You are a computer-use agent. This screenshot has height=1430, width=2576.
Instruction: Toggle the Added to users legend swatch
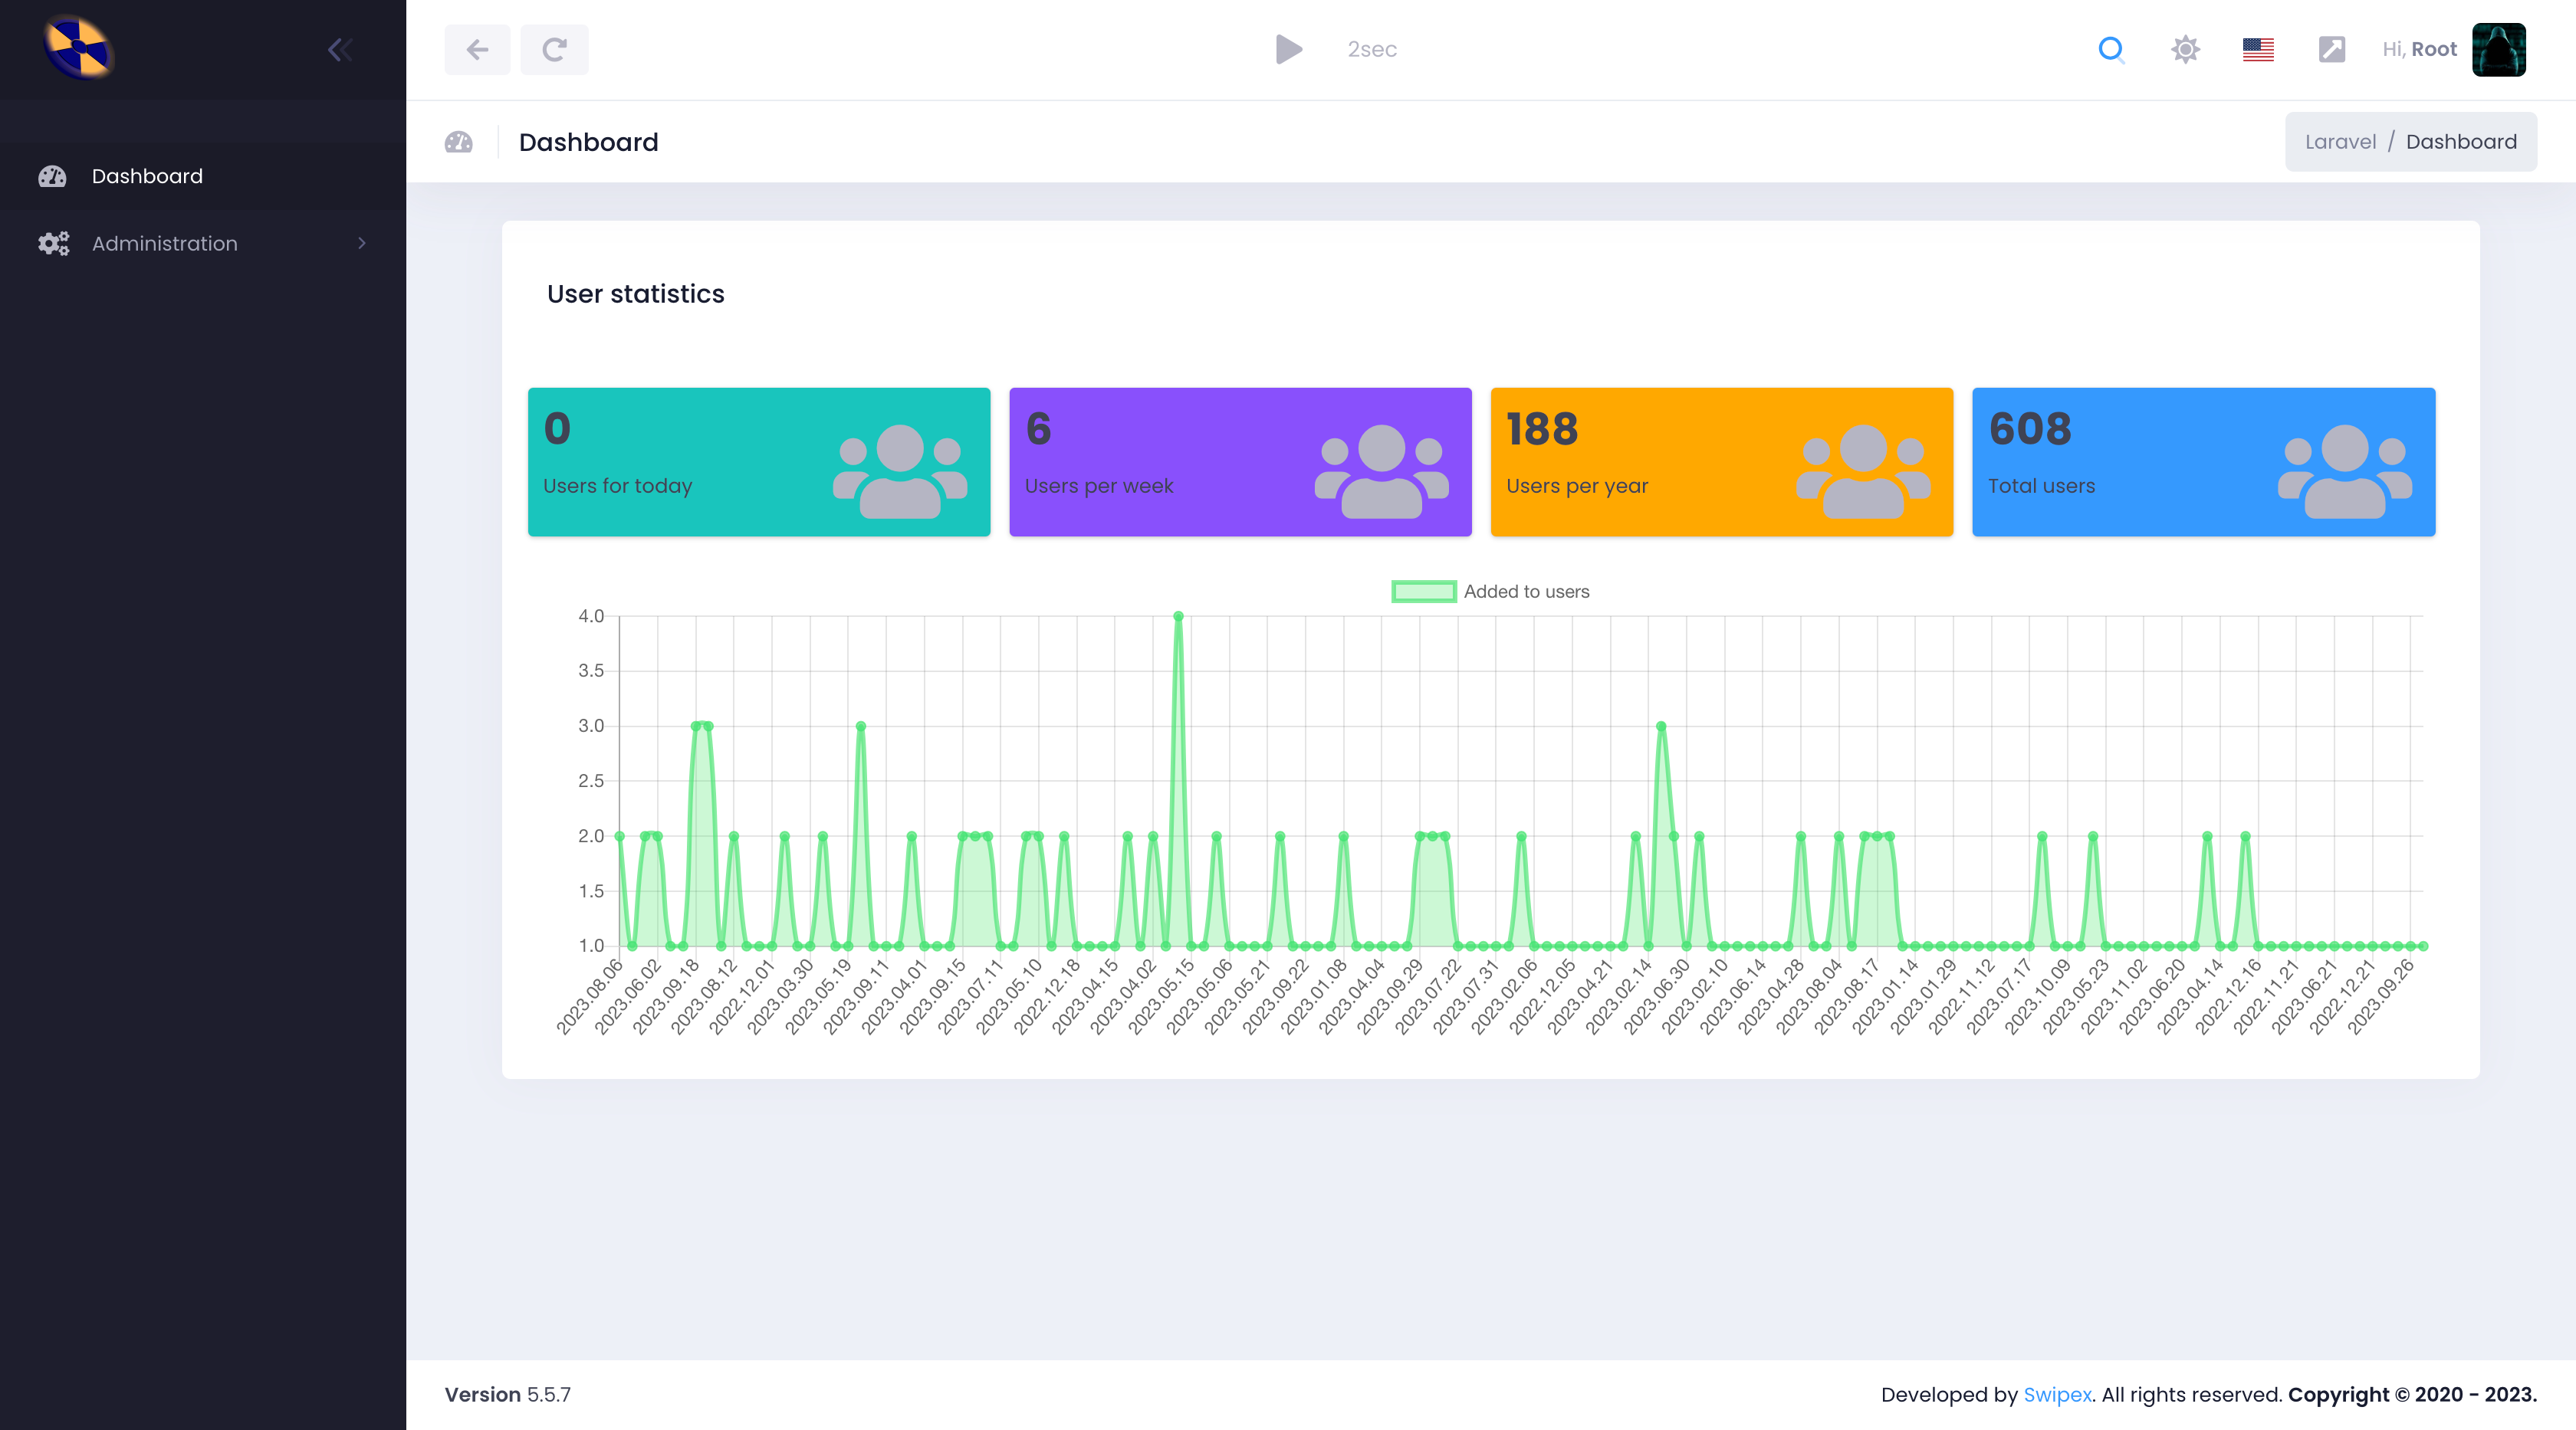(1423, 592)
